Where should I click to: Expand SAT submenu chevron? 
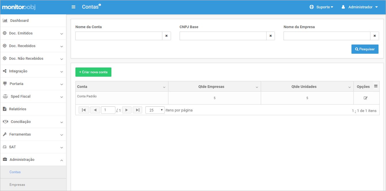coord(62,148)
